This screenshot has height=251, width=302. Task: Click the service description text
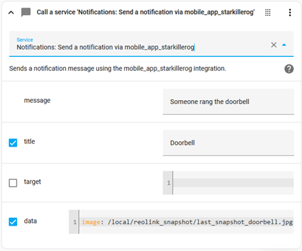pos(117,69)
